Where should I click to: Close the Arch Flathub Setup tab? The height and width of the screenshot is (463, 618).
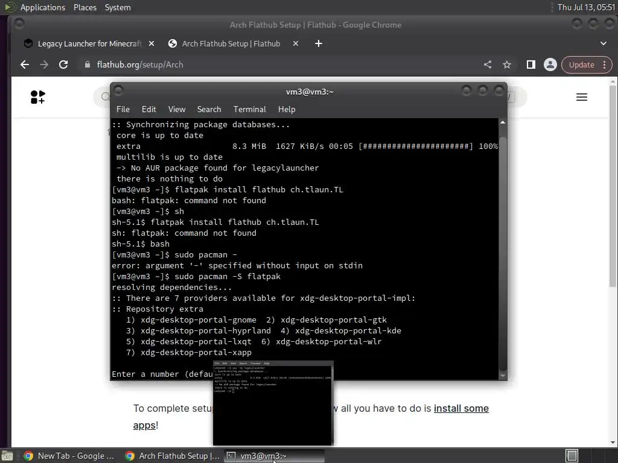296,43
